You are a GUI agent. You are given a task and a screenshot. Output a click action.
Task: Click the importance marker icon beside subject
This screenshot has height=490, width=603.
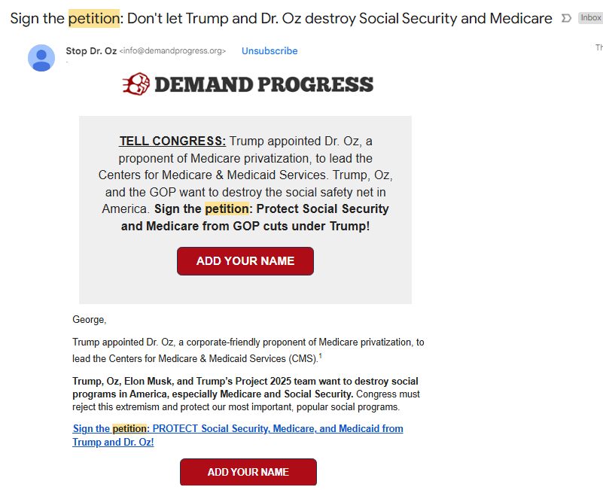(x=566, y=18)
